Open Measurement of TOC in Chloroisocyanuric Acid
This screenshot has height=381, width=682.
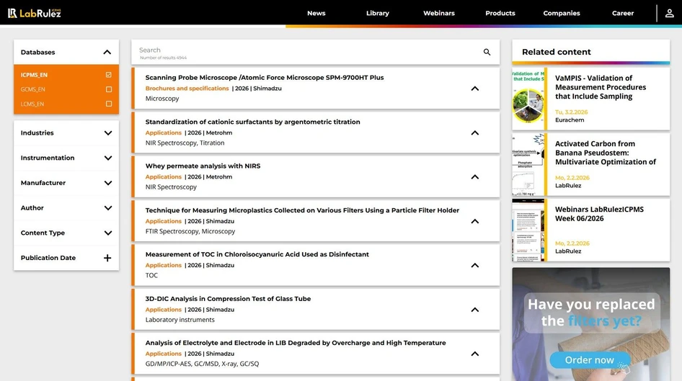coord(257,254)
